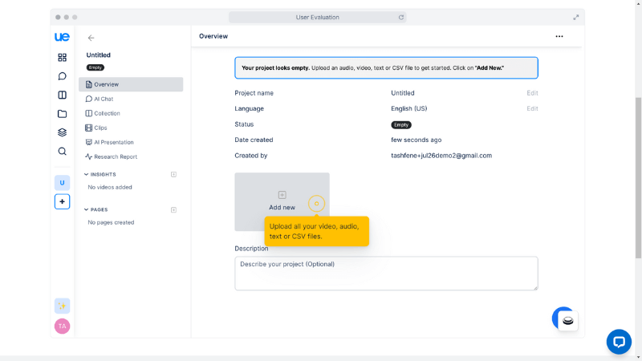The height and width of the screenshot is (361, 642).
Task: Click Edit next to the Language field
Action: click(532, 108)
